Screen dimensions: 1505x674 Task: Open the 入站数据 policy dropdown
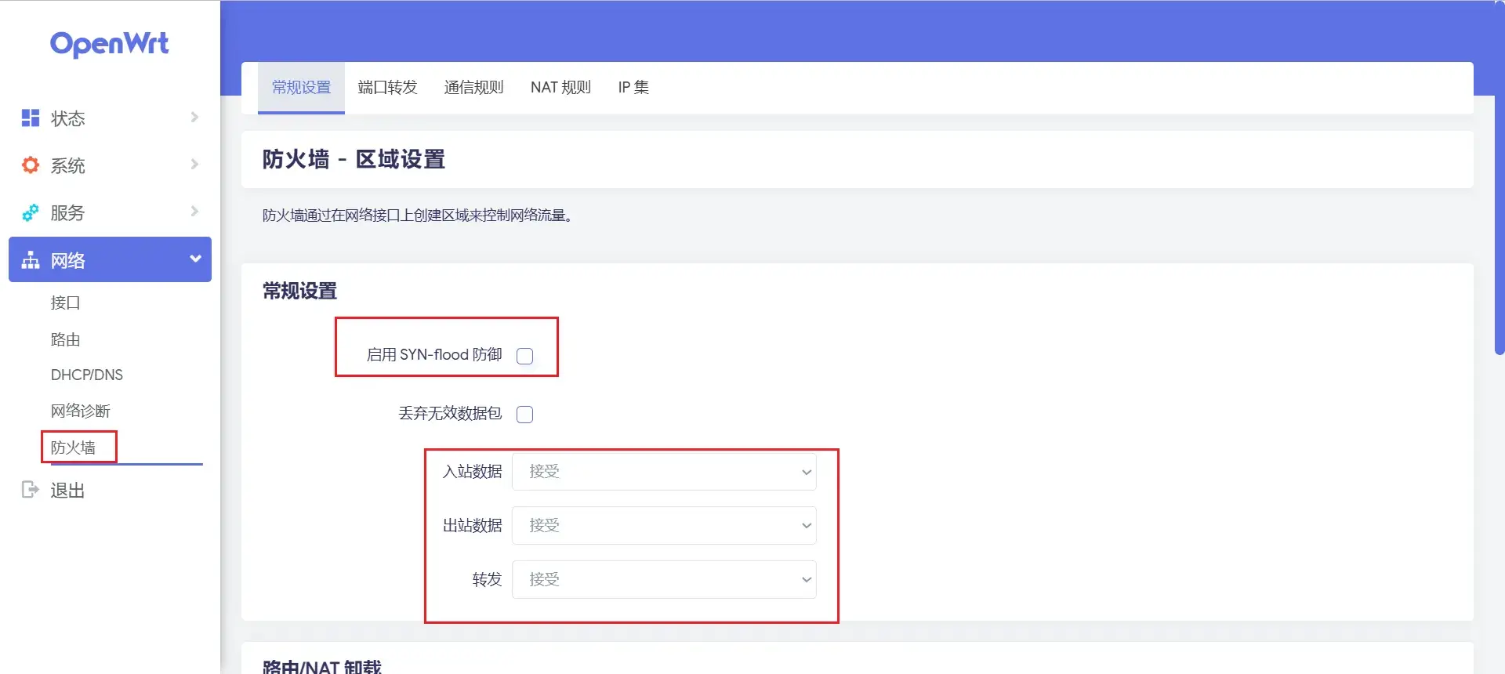point(664,472)
